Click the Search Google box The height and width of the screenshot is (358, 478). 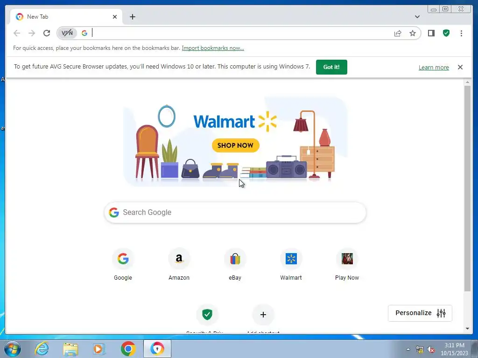tap(235, 213)
